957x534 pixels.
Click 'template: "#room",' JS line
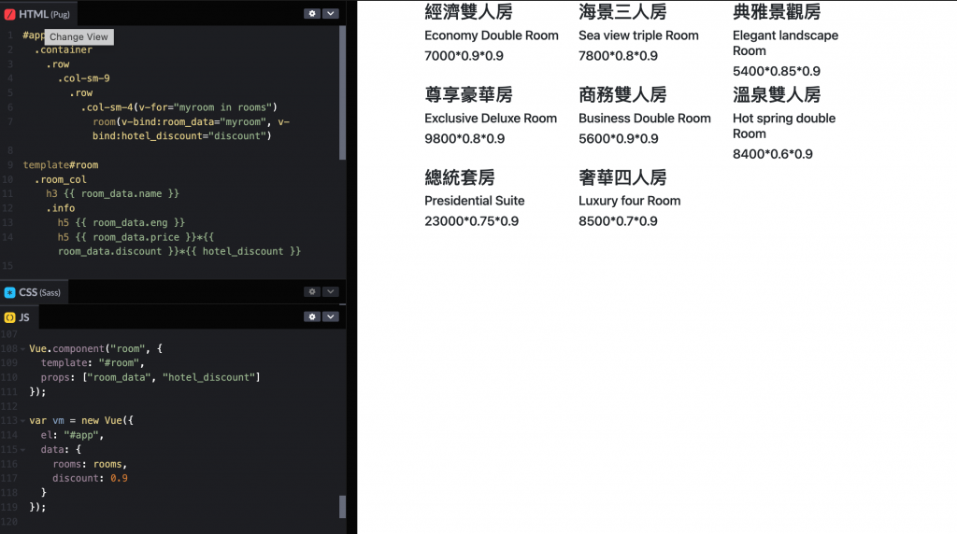click(93, 363)
